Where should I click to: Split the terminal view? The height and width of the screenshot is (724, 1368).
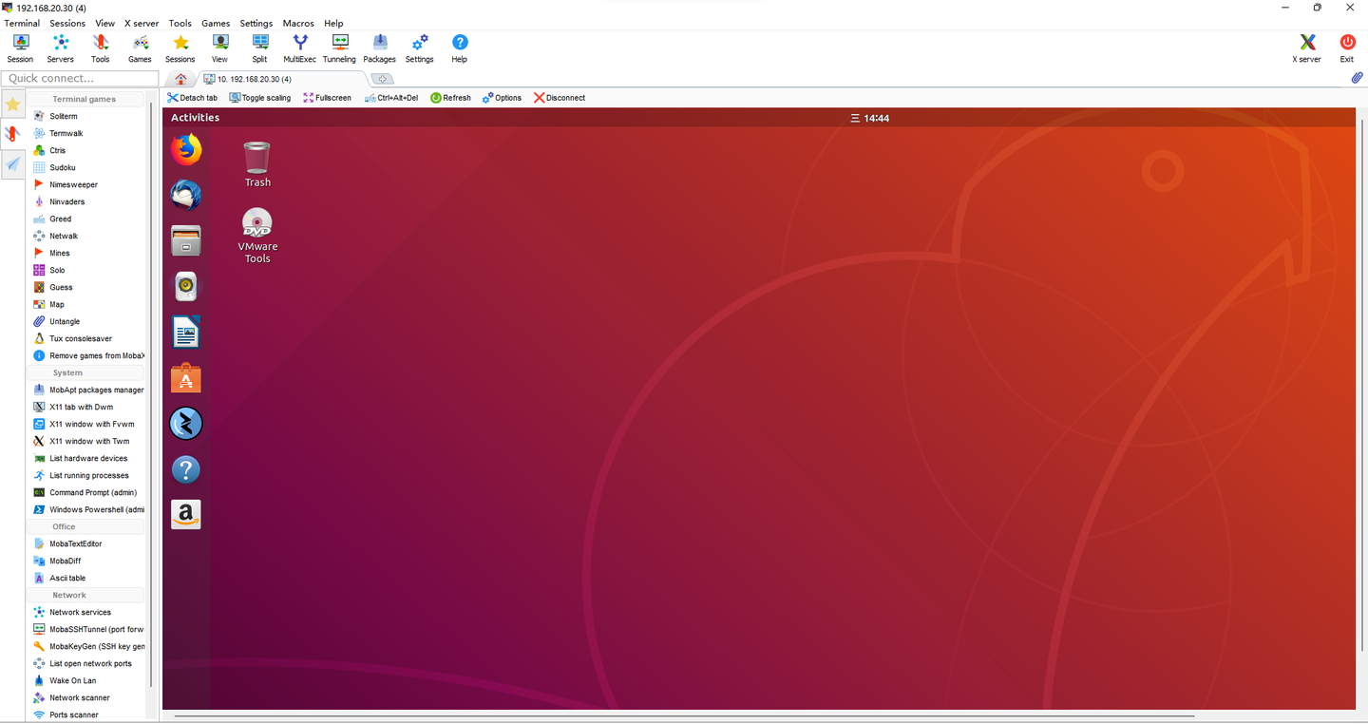[x=259, y=45]
